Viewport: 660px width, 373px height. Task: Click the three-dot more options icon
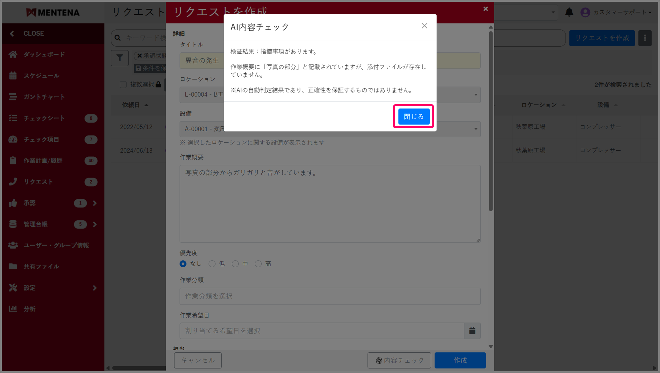click(x=645, y=38)
